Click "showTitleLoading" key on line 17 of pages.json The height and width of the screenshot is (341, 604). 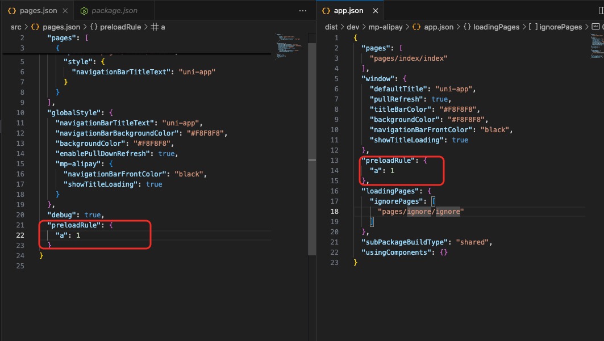pyautogui.click(x=102, y=184)
